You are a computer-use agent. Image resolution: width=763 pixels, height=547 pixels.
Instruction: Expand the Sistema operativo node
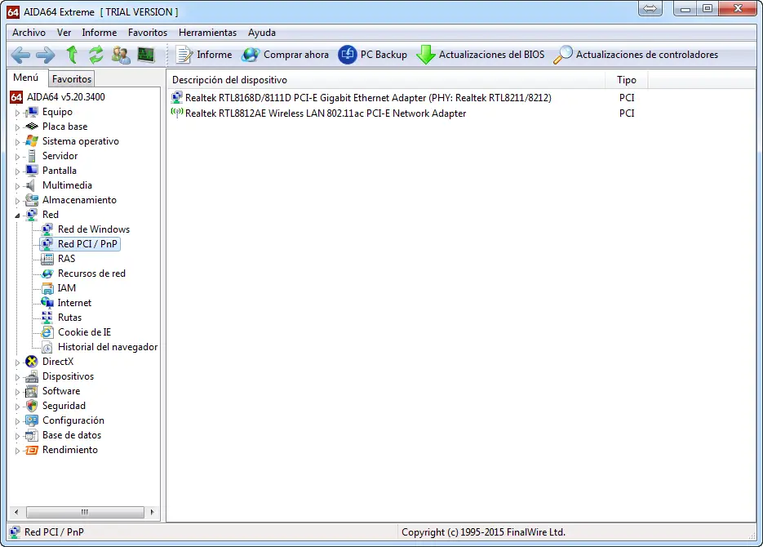17,142
